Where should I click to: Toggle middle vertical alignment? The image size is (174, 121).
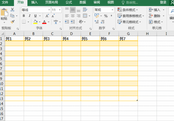[x=73, y=10]
